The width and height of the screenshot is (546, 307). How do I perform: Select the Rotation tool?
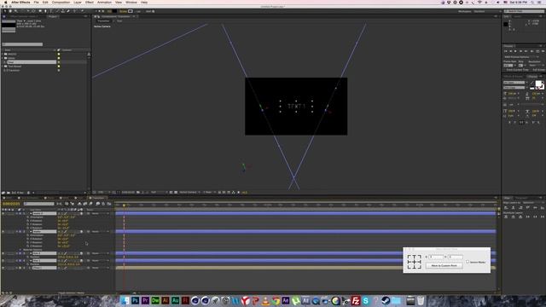pos(23,11)
